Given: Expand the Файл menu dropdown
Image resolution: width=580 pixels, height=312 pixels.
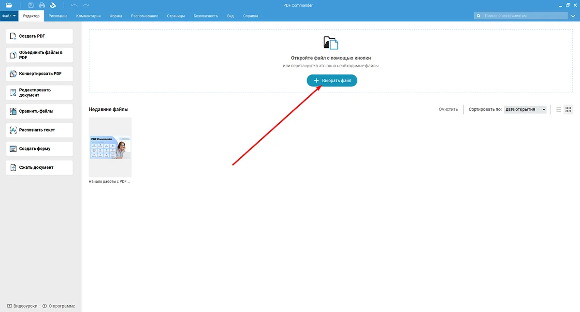Looking at the screenshot, I should tap(9, 16).
